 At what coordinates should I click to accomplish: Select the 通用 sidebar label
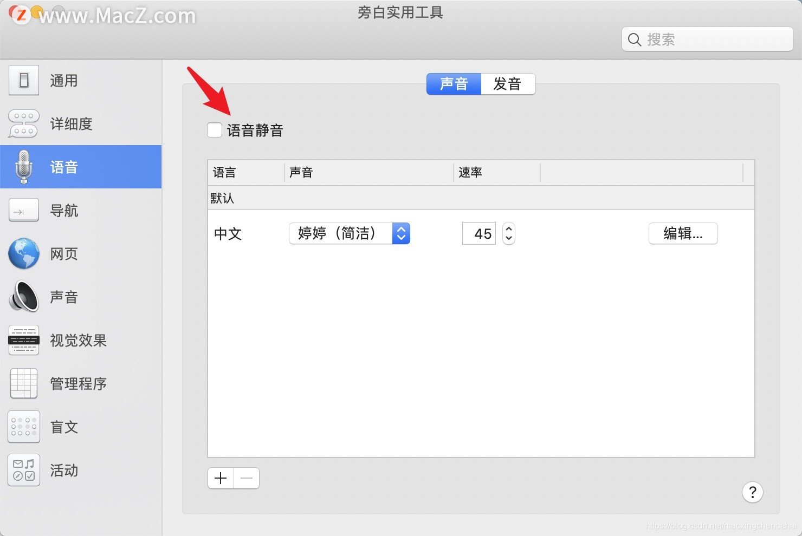coord(64,81)
